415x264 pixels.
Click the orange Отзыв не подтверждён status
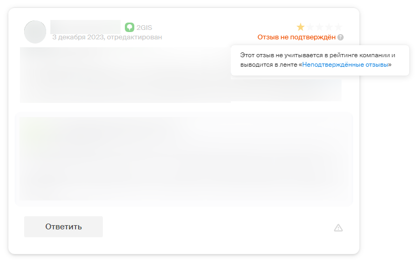click(x=296, y=37)
